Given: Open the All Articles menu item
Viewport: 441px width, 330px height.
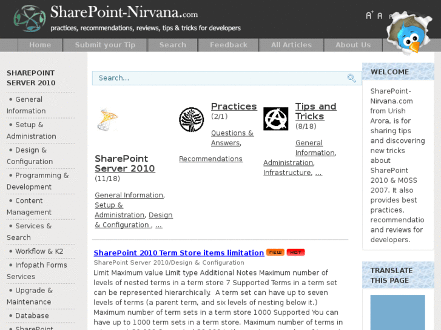Looking at the screenshot, I should coord(291,45).
